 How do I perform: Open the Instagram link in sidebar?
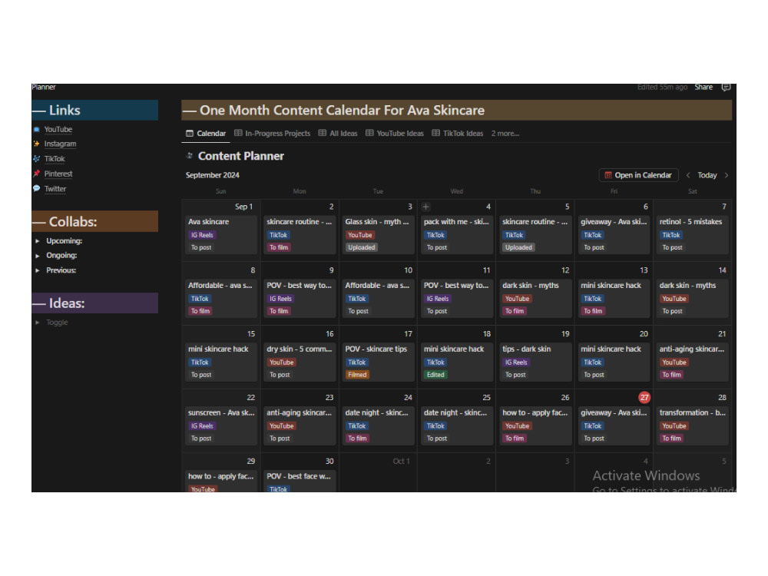click(60, 144)
